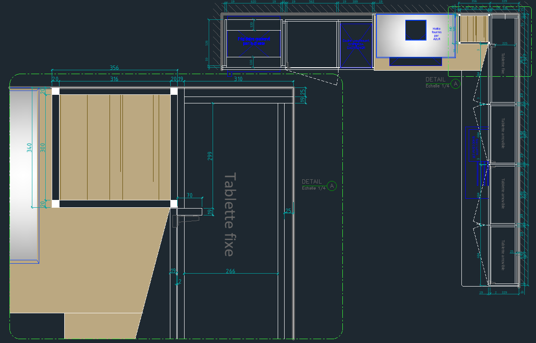The width and height of the screenshot is (536, 343).
Task: Select the large wood-paneled square in the detail view
Action: pyautogui.click(x=115, y=147)
